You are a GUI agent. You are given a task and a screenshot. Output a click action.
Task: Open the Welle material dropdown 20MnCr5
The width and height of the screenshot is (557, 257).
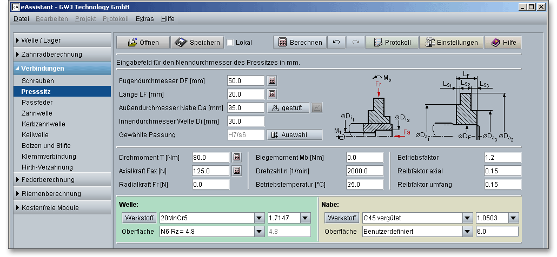point(258,218)
